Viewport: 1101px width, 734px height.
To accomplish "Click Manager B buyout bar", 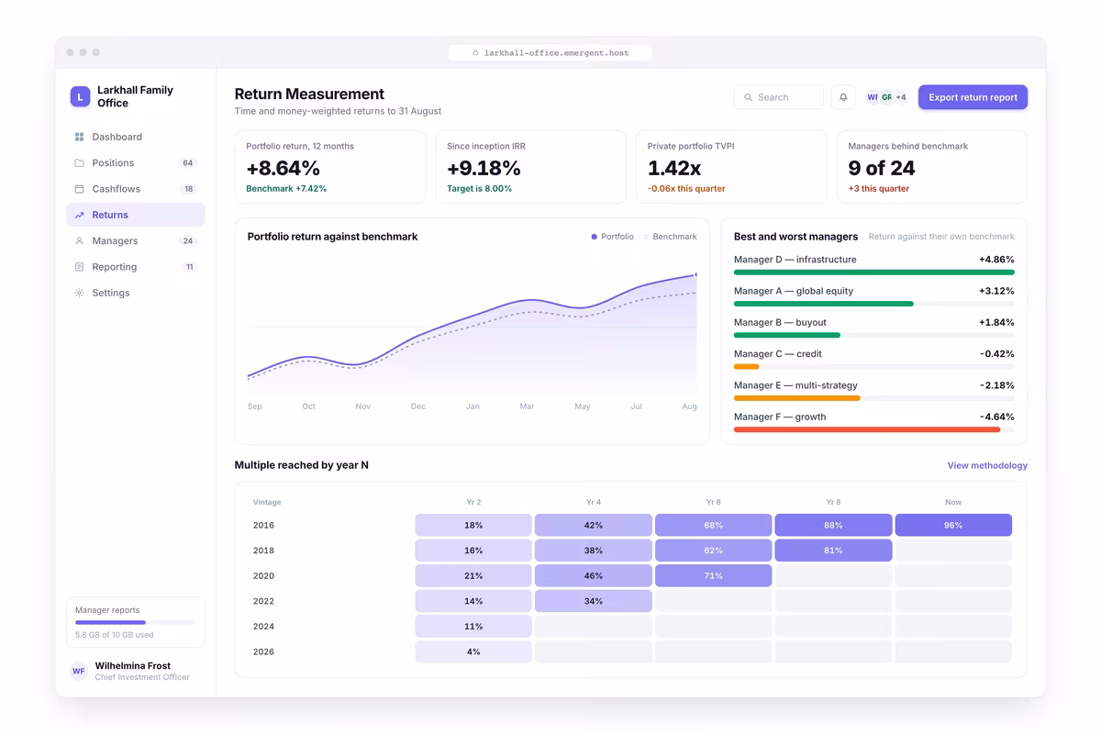I will (787, 335).
